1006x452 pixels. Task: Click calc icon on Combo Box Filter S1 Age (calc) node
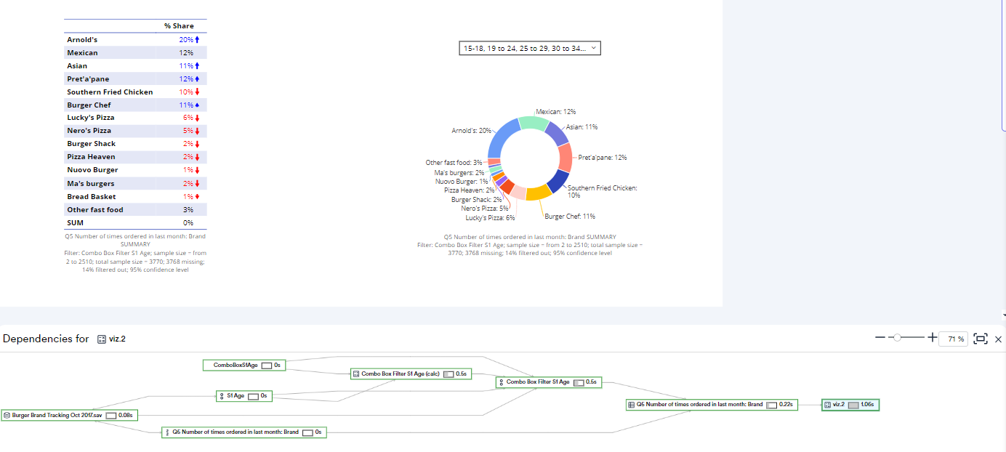click(x=356, y=374)
